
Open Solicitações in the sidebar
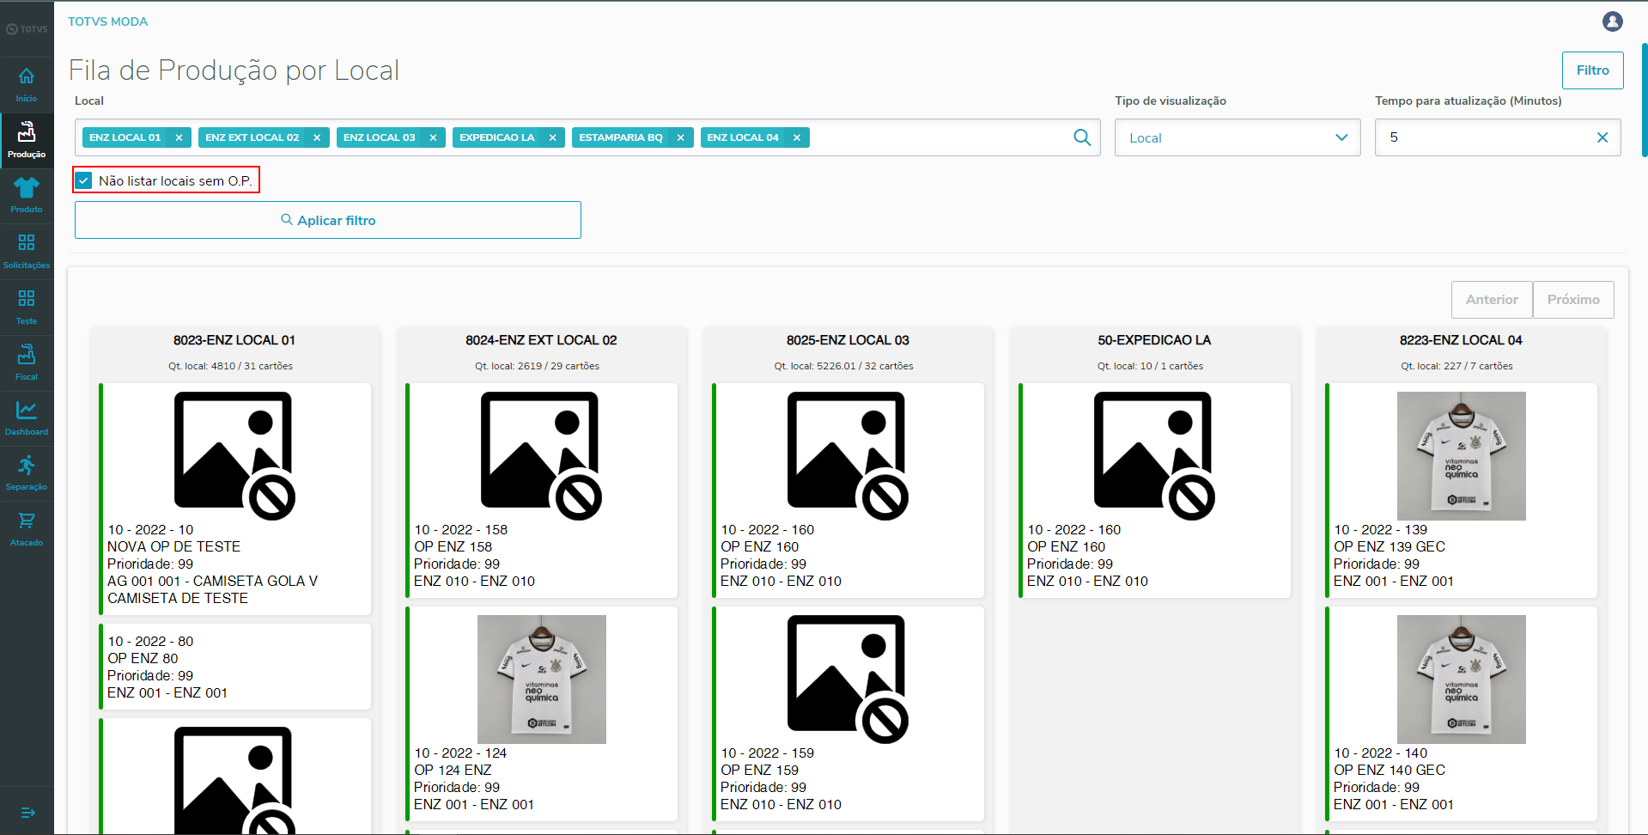(x=27, y=251)
